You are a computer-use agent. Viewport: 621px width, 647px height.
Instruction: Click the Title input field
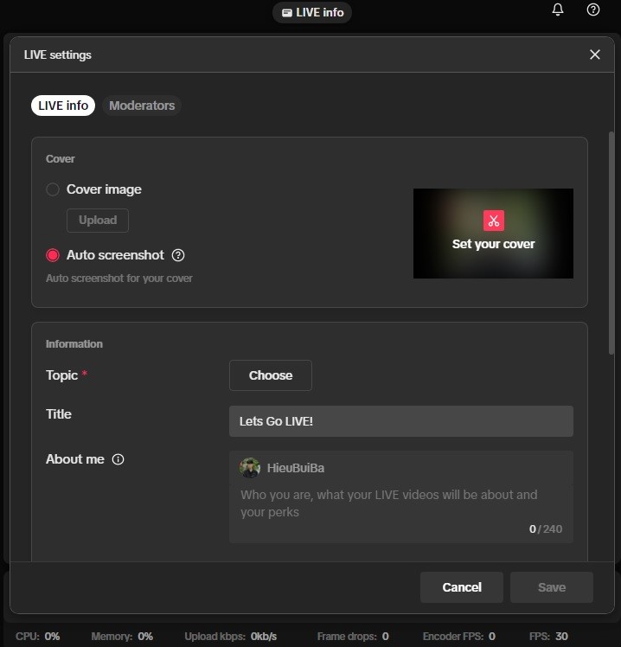[x=401, y=421]
